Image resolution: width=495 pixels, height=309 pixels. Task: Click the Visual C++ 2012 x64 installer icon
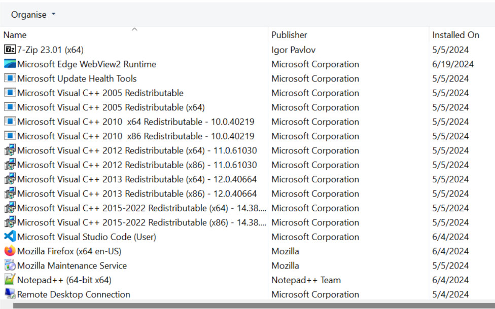(x=10, y=150)
